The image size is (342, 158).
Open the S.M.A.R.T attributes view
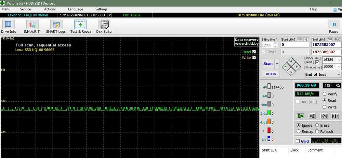(32, 27)
